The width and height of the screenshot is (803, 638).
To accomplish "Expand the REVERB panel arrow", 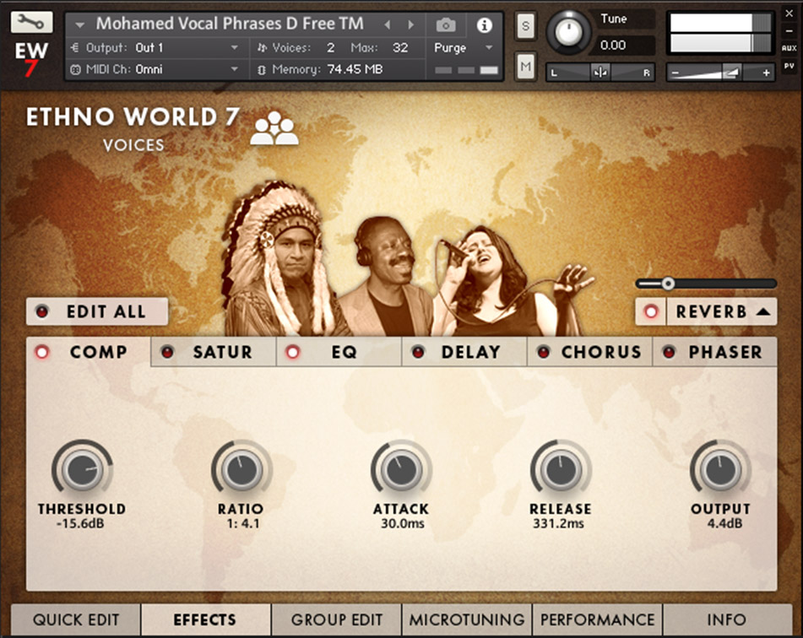I will tap(763, 311).
